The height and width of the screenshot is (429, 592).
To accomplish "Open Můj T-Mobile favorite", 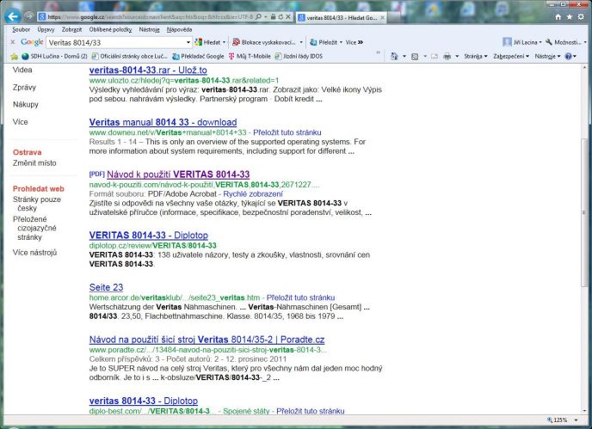I will click(x=250, y=56).
